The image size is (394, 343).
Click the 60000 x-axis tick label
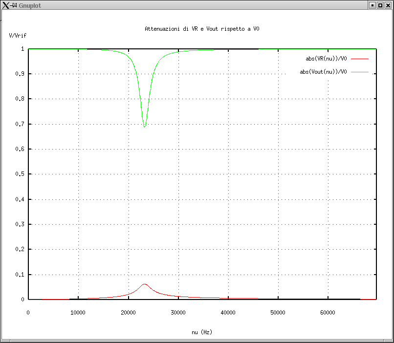(328, 313)
